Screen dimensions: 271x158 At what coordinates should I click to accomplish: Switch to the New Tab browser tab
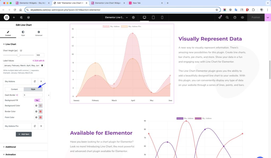click(x=145, y=3)
